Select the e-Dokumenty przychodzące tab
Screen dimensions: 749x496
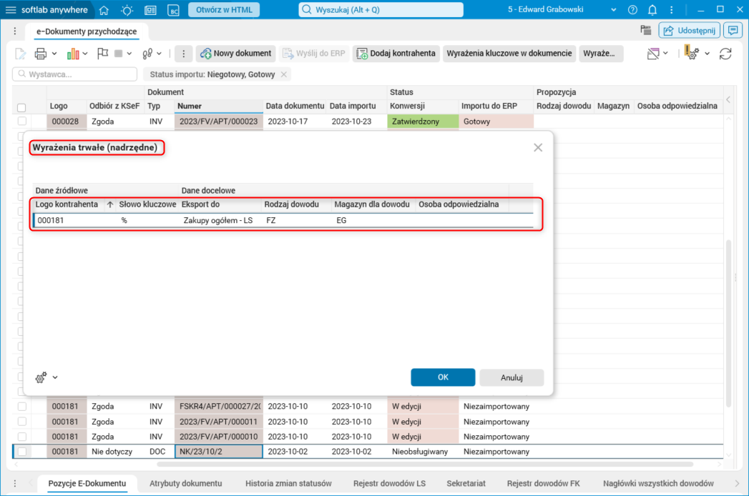point(87,31)
